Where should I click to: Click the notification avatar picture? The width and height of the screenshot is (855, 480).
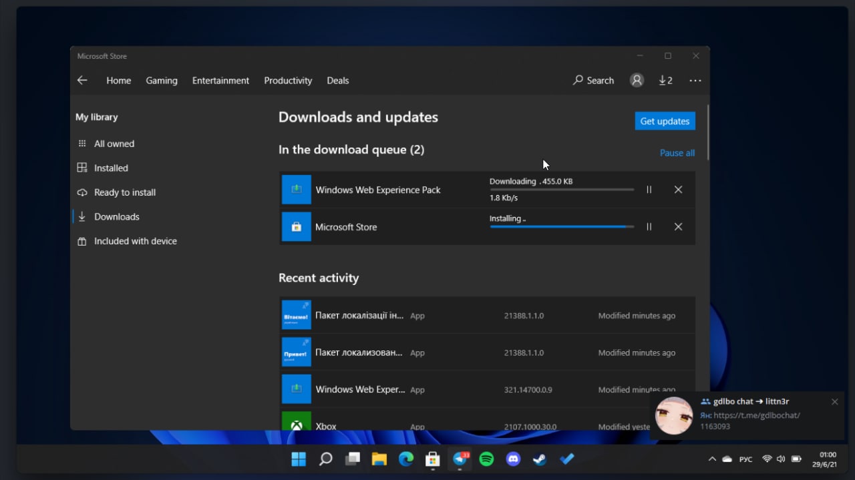pyautogui.click(x=674, y=416)
